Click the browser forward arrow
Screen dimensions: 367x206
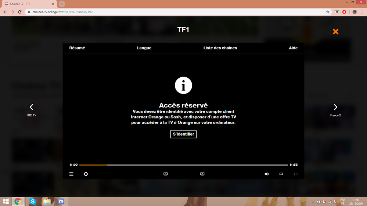12,12
